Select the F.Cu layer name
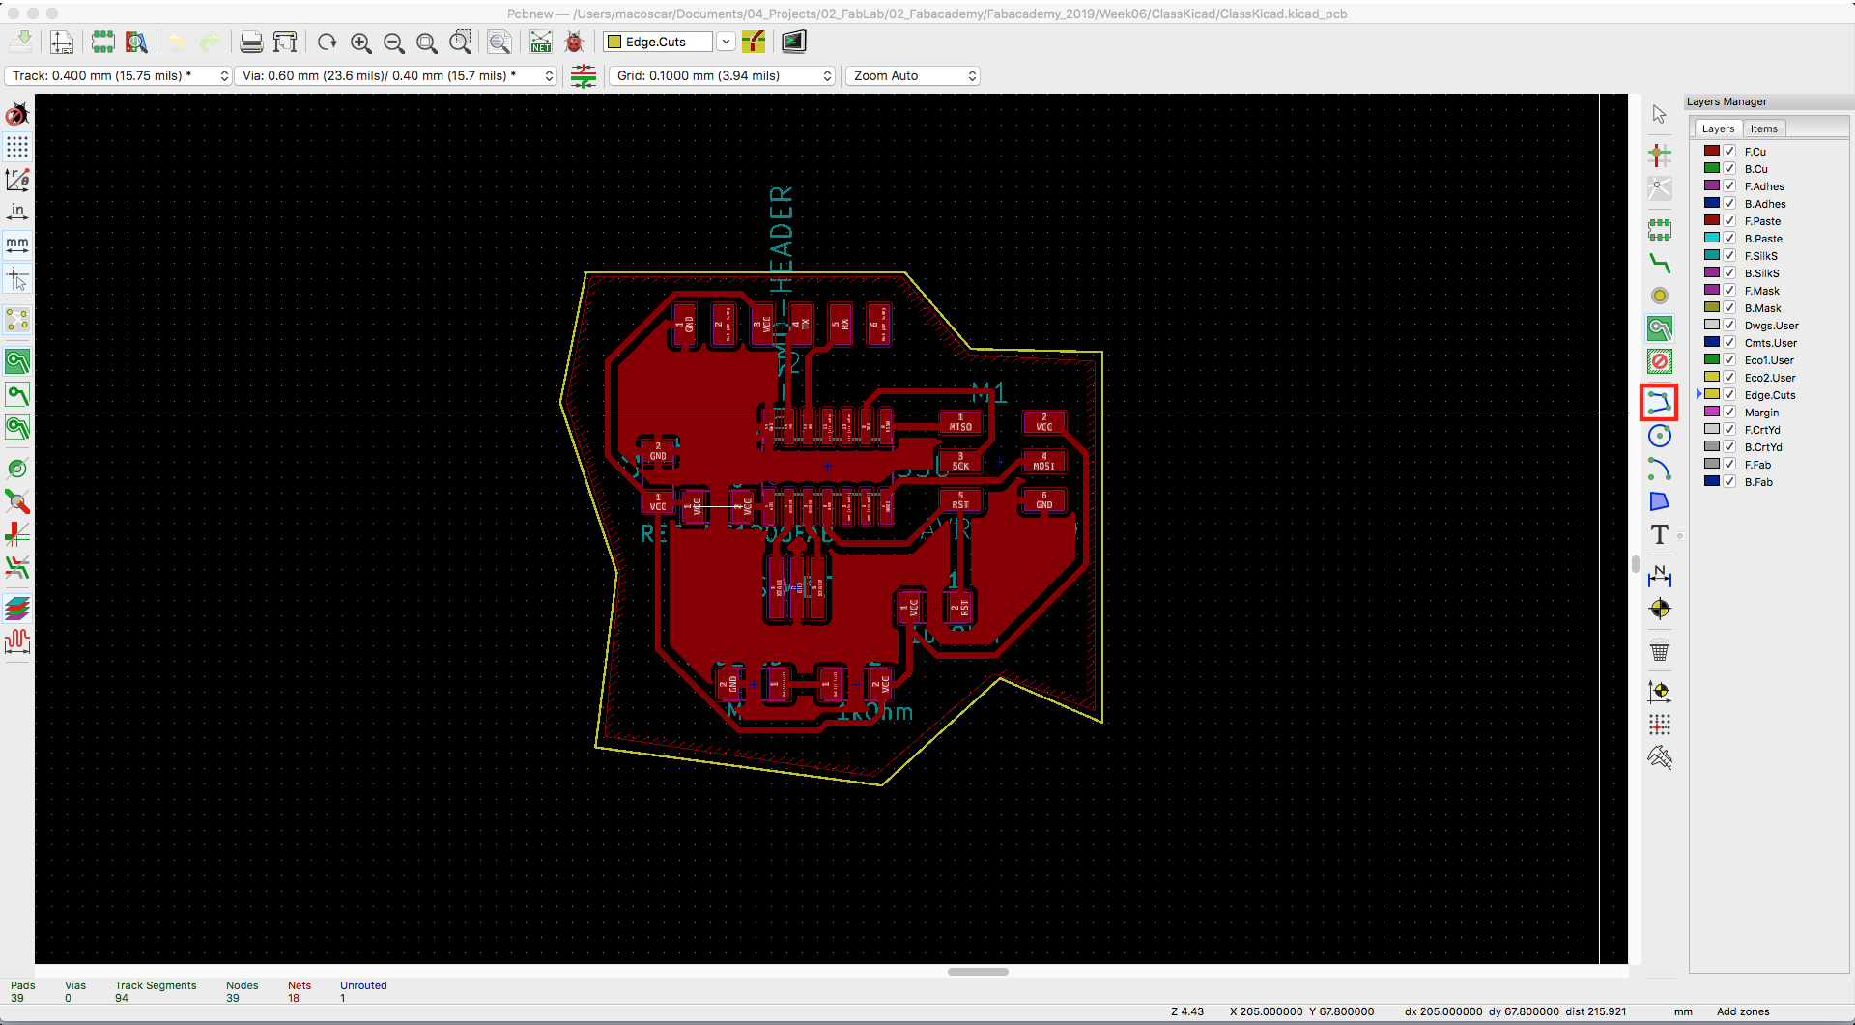 coord(1755,152)
